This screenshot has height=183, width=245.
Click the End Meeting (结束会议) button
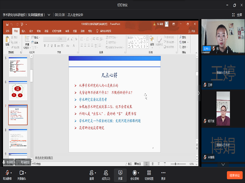point(235,175)
